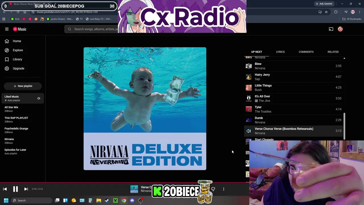Click the Nevermind Deluxe Edition album art

pos(145,108)
